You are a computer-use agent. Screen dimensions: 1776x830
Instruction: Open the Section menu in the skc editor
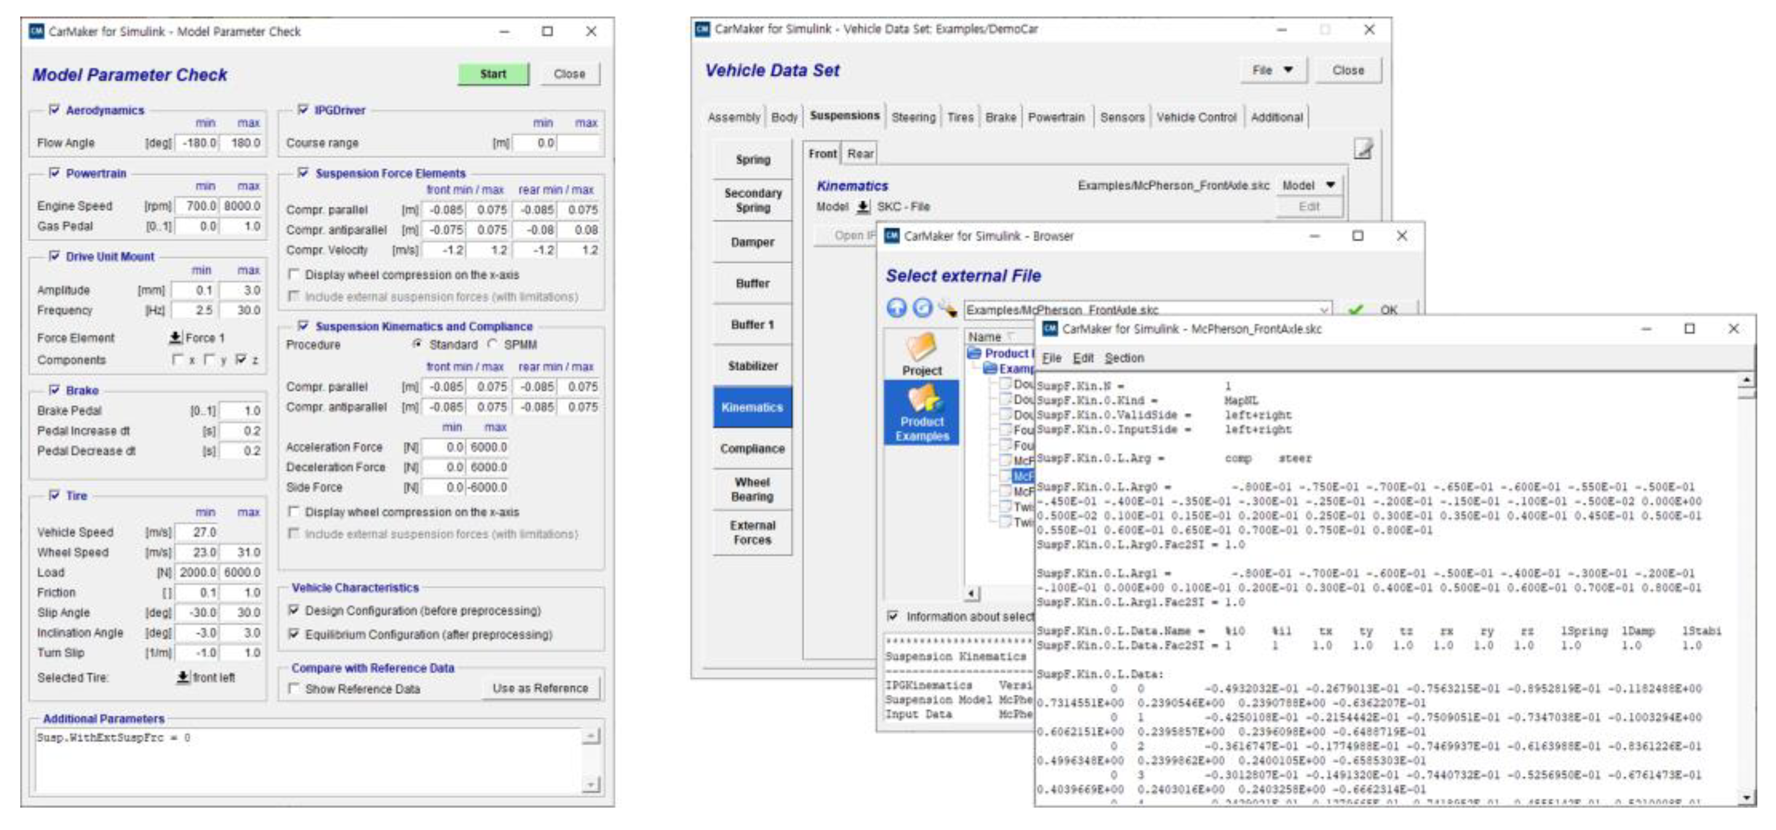click(x=1124, y=358)
